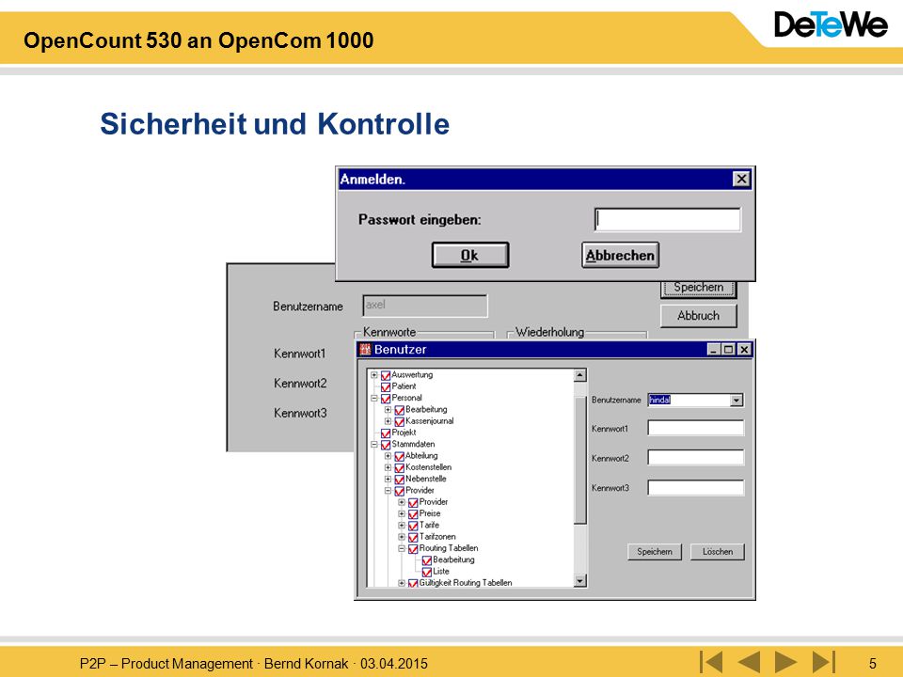This screenshot has width=903, height=677.
Task: Uncheck the Liste checkbox
Action: click(427, 573)
